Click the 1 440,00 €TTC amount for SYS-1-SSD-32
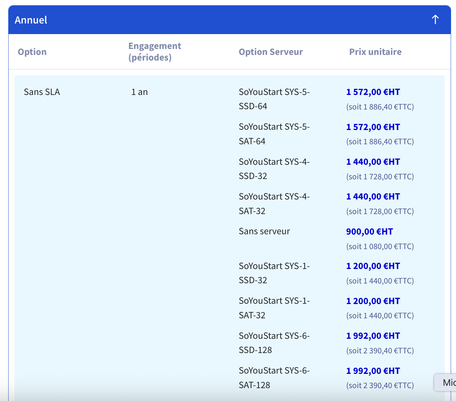This screenshot has height=401, width=456. 380,281
